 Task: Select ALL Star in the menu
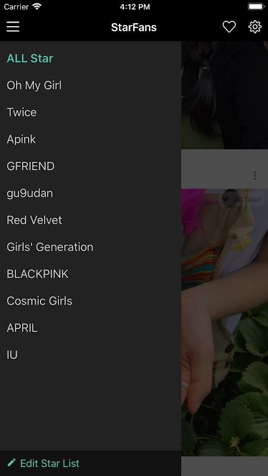click(x=30, y=58)
